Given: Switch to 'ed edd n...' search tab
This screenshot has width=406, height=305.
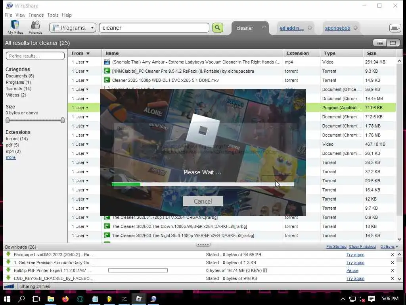Looking at the screenshot, I should point(291,28).
